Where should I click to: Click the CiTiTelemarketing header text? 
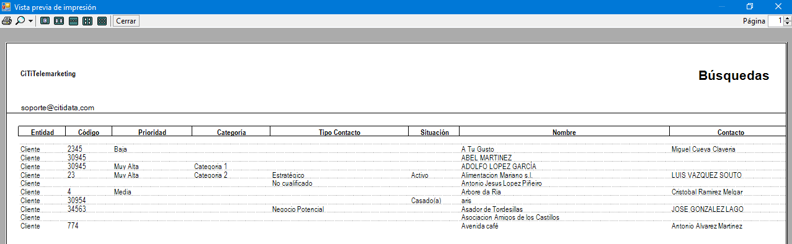pos(48,74)
